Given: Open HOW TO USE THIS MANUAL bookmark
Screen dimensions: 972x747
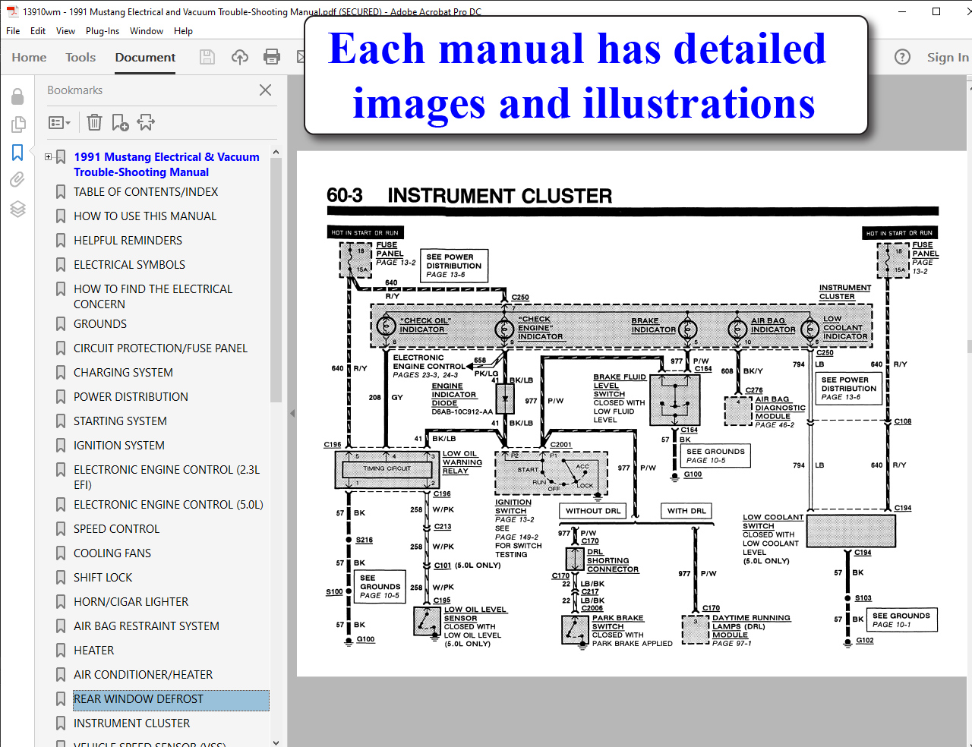Looking at the screenshot, I should click(145, 216).
